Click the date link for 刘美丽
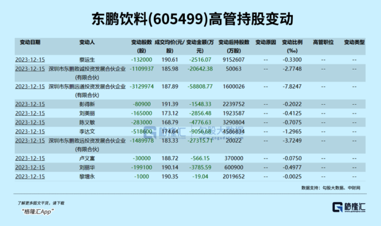The height and width of the screenshot is (226, 381). pyautogui.click(x=30, y=113)
